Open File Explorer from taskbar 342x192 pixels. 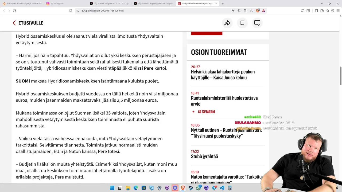pos(128,188)
